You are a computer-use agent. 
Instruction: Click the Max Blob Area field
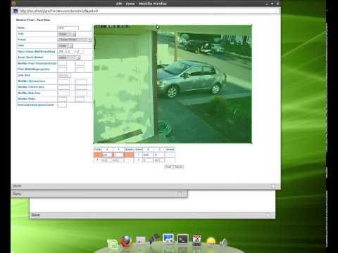coord(81,93)
